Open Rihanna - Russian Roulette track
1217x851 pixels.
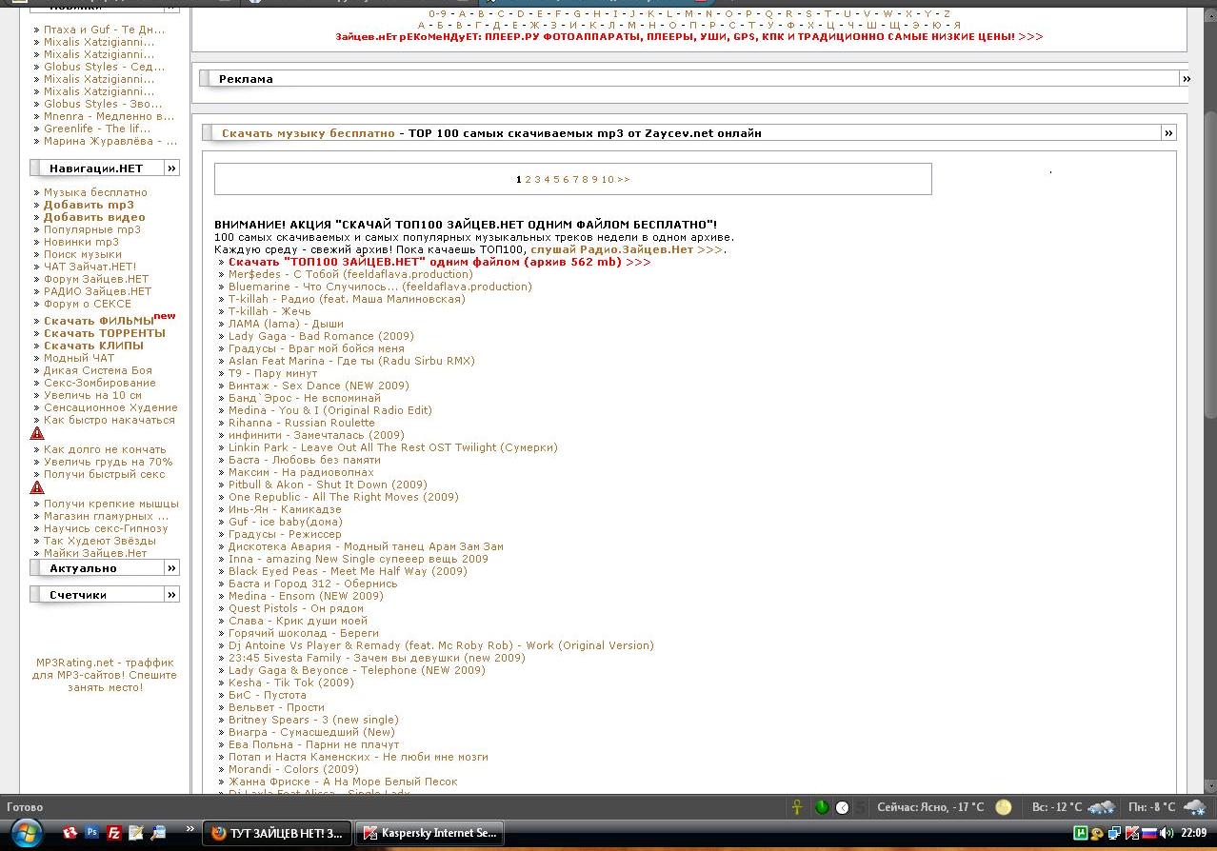tap(301, 423)
